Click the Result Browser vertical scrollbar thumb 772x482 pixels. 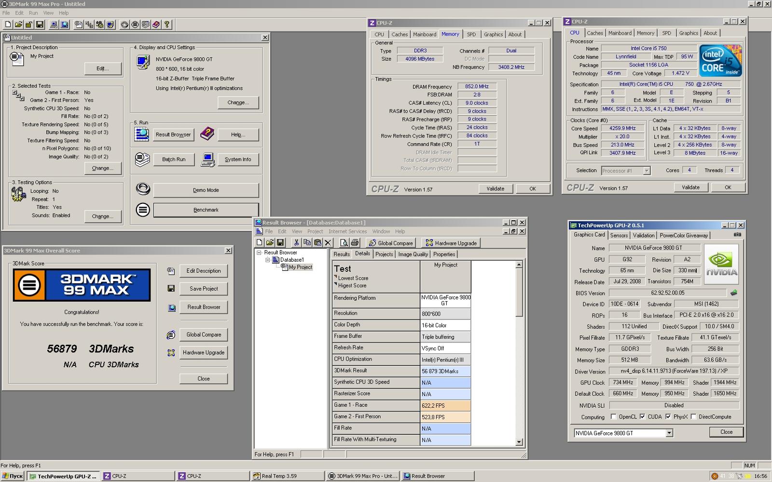click(519, 293)
